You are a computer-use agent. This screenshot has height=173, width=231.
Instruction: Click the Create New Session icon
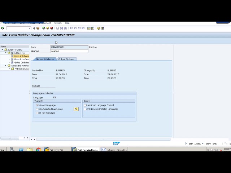(x=89, y=28)
